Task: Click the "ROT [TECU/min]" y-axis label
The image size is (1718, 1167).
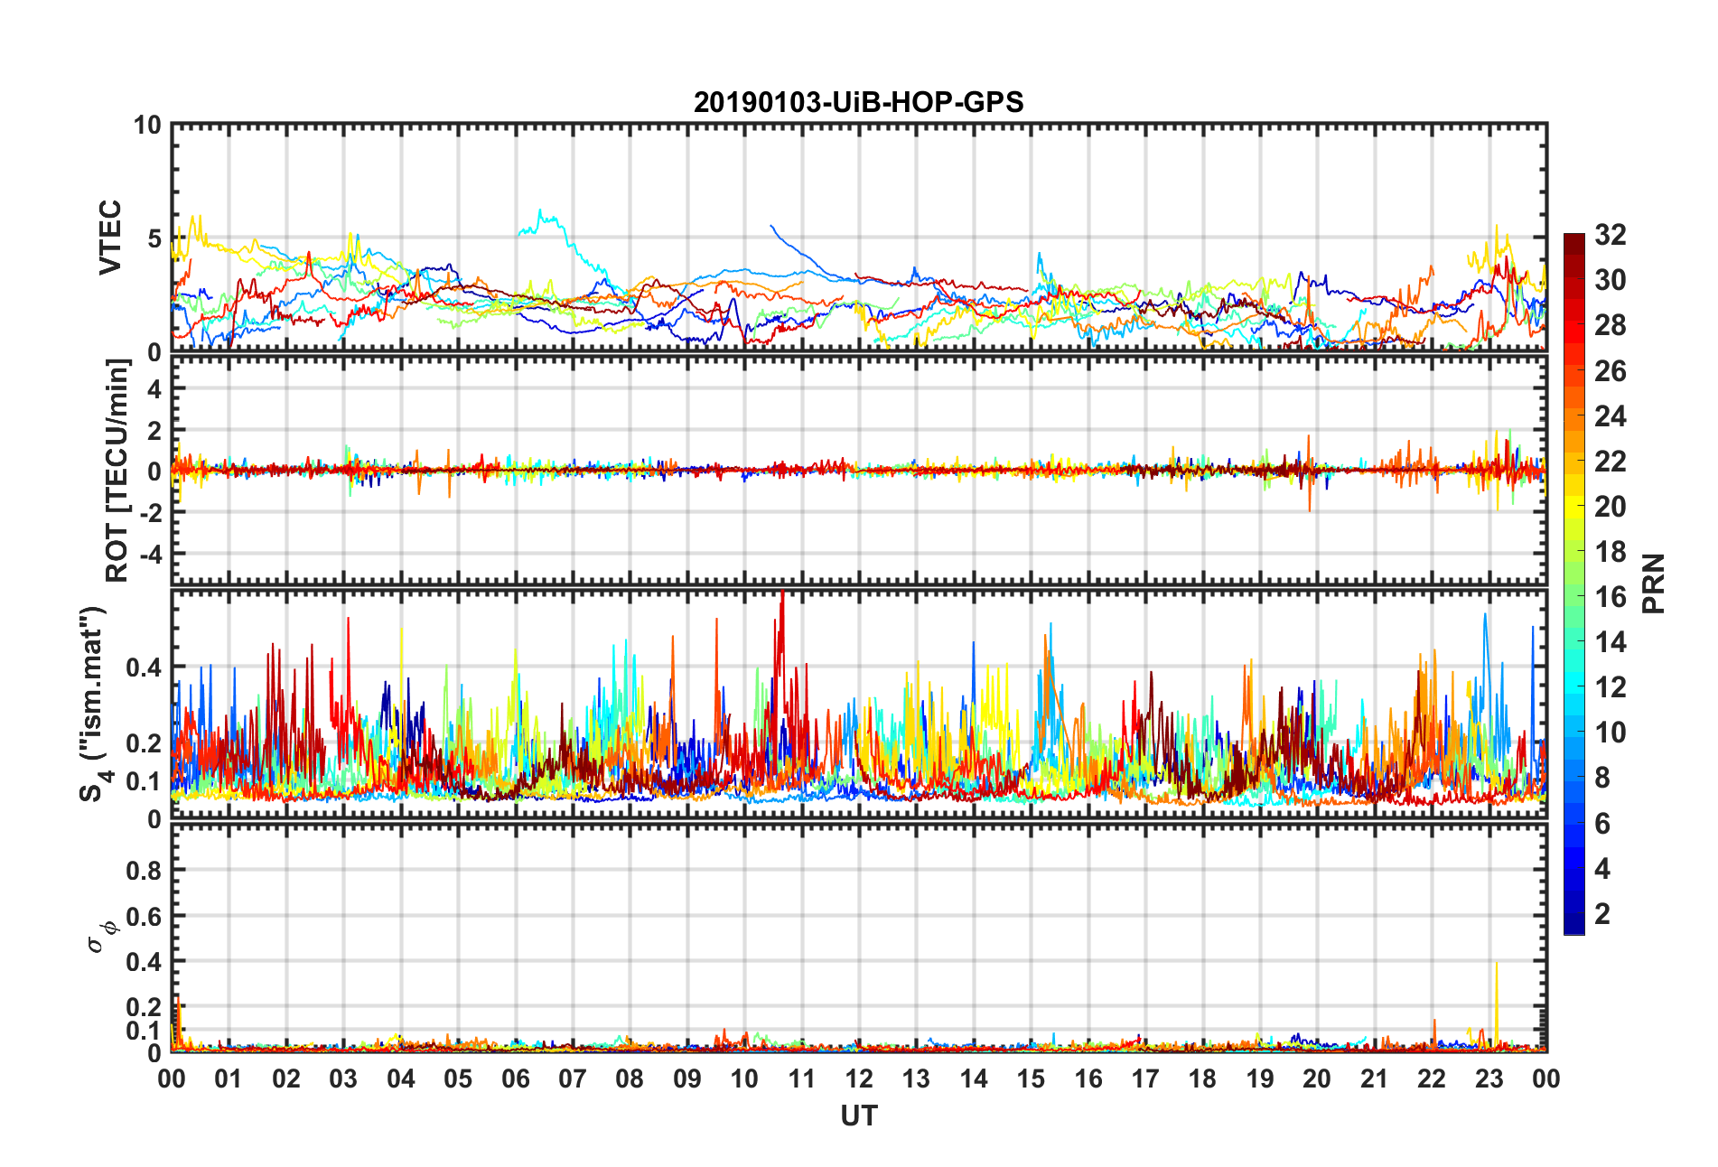Action: pyautogui.click(x=117, y=471)
